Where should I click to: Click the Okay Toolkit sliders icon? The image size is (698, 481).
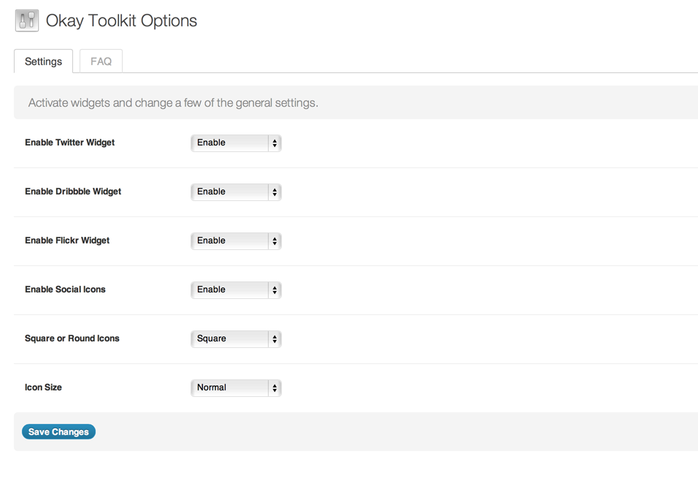[x=27, y=20]
